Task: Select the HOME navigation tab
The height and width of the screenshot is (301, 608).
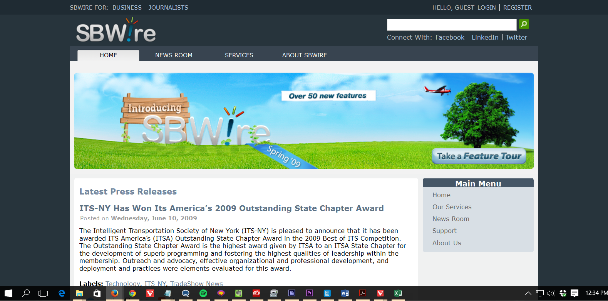Action: click(108, 55)
